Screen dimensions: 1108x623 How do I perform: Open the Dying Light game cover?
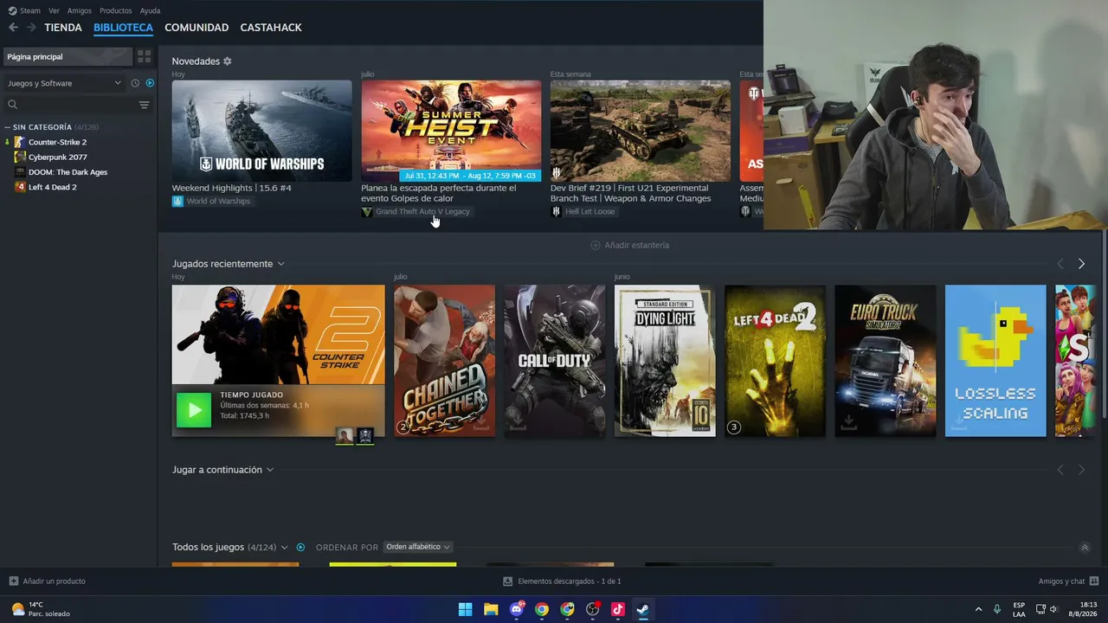click(x=665, y=361)
